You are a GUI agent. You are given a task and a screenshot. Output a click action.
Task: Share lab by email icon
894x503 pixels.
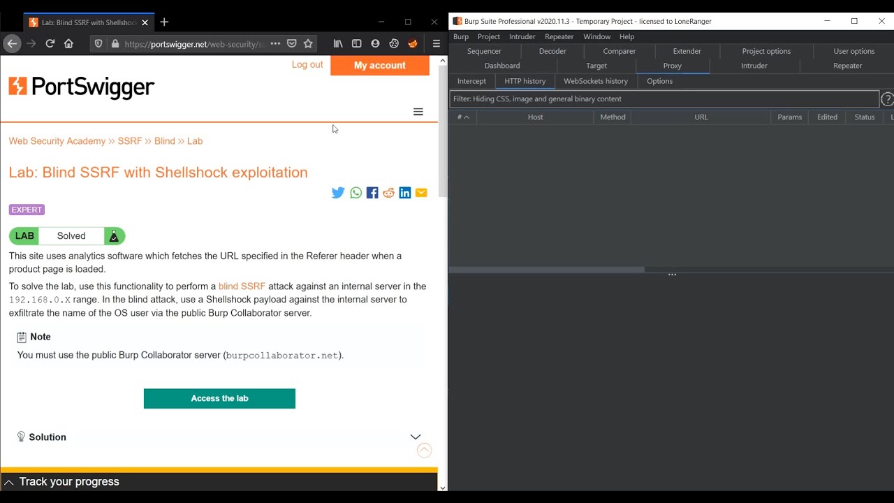[x=421, y=193]
